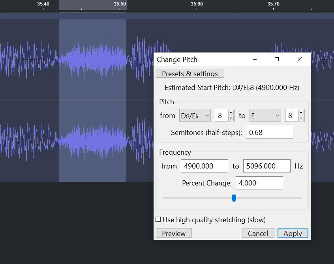The height and width of the screenshot is (264, 334).
Task: Close the Change Pitch dialog window
Action: coord(300,60)
